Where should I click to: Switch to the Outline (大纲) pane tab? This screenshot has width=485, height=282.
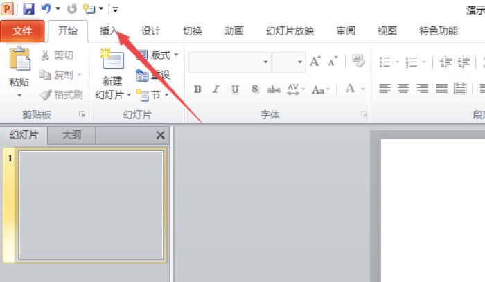pyautogui.click(x=71, y=135)
